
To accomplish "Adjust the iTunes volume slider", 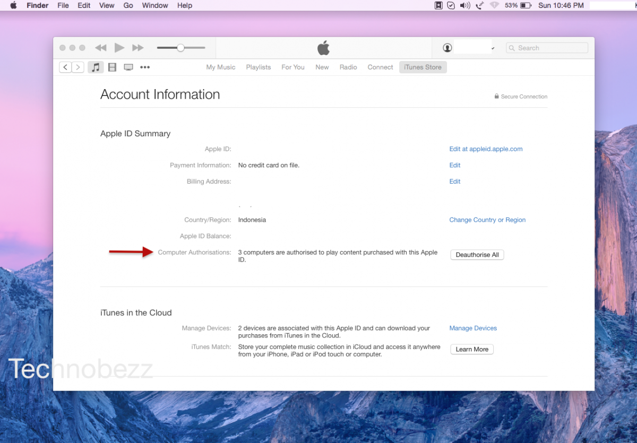I will click(x=180, y=48).
